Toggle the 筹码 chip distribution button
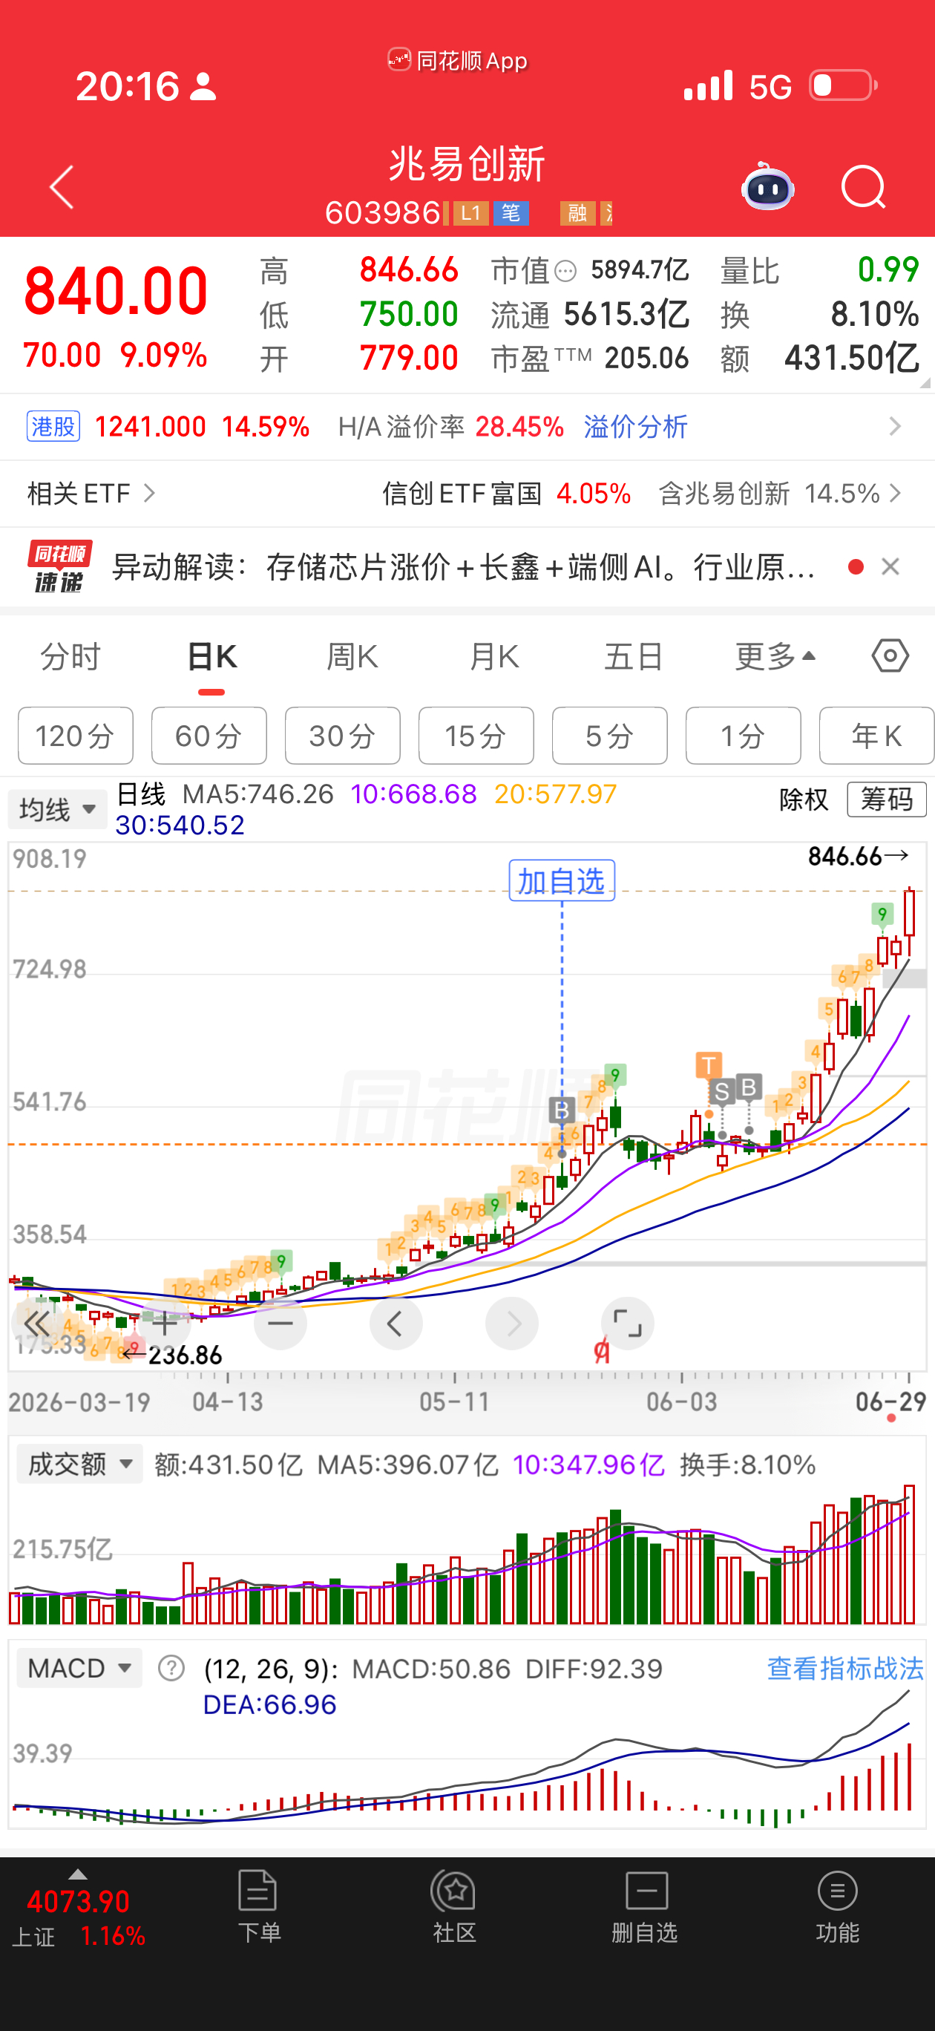Screen dimensions: 935x2031 [x=887, y=799]
